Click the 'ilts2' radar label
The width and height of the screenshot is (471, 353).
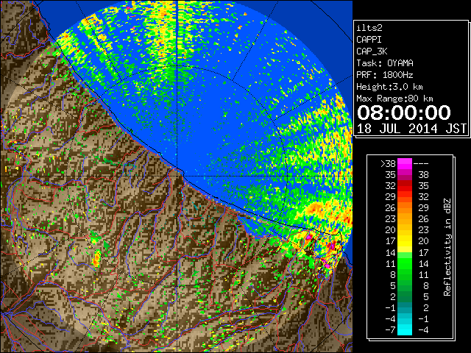(369, 28)
